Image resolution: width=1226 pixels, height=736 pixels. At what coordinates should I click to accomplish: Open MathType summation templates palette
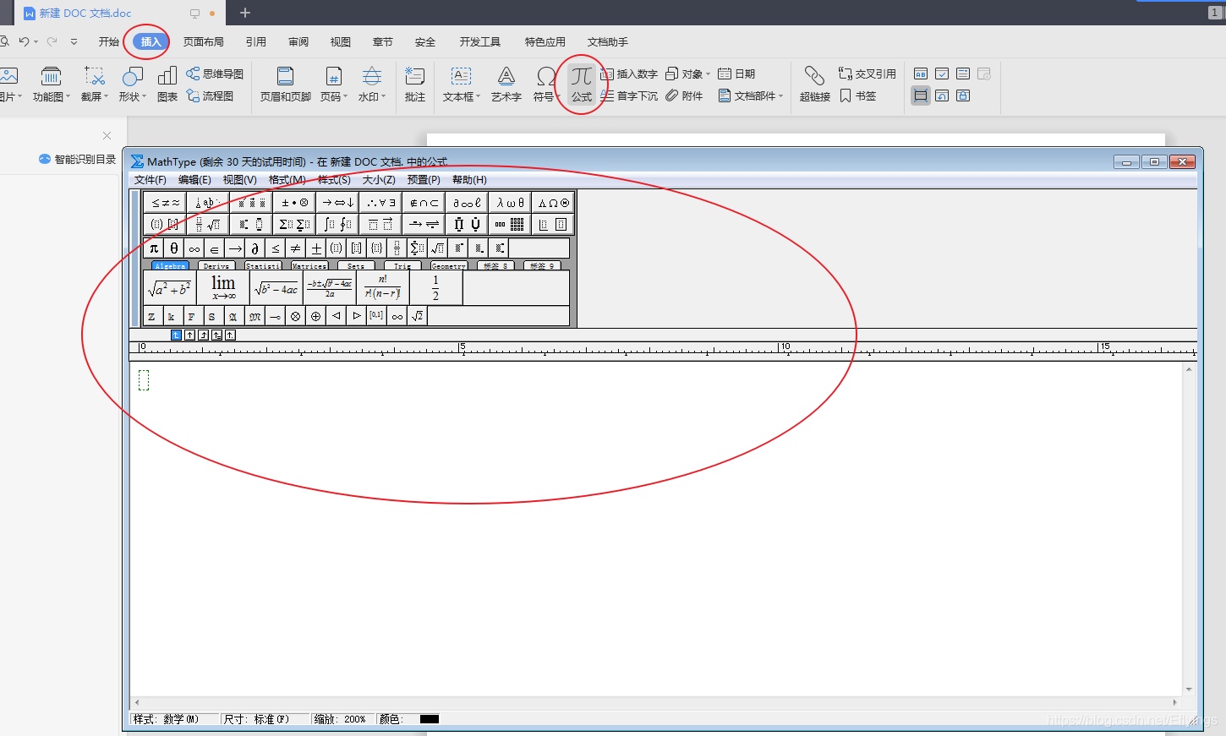point(294,224)
